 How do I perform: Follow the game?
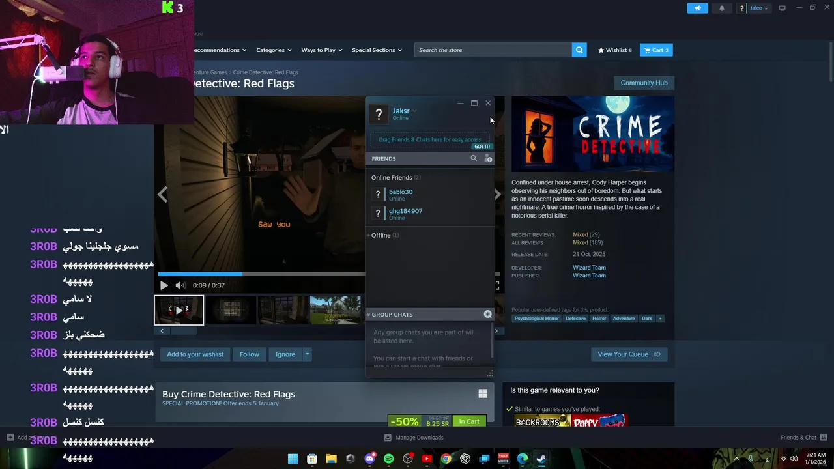coord(249,354)
